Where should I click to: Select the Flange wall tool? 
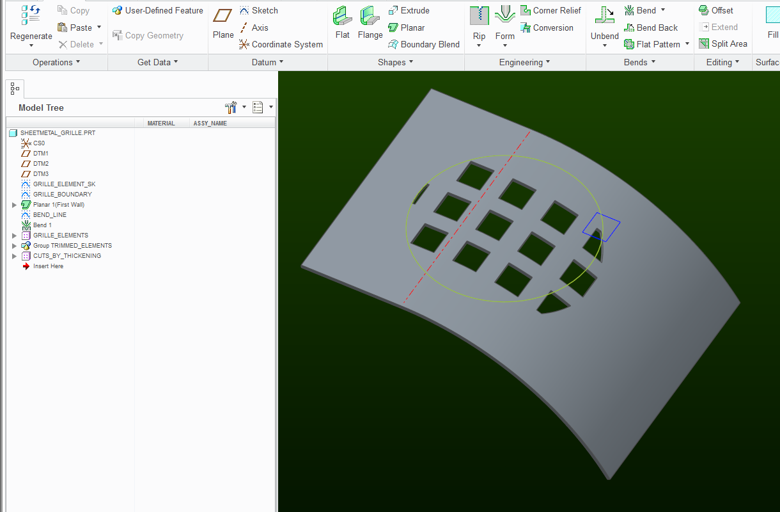tap(370, 24)
